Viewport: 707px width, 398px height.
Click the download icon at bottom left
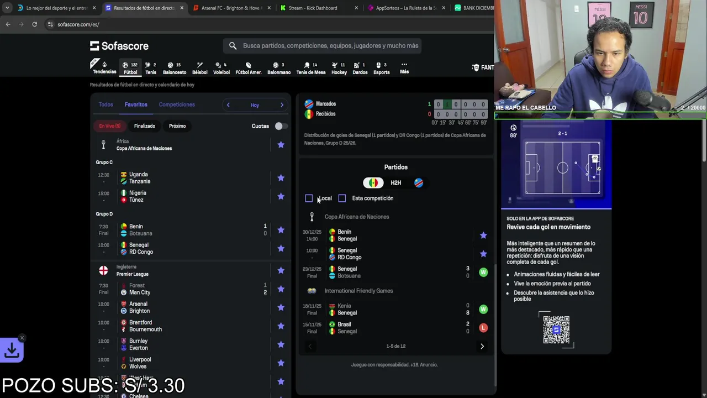[x=12, y=350]
